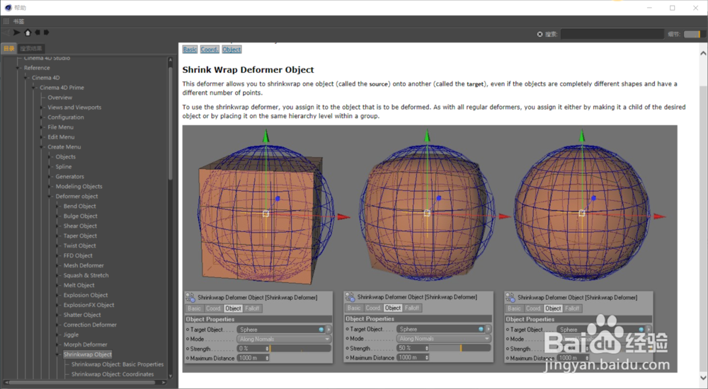Image resolution: width=708 pixels, height=389 pixels.
Task: Open the Coord. link at page top
Action: (x=210, y=50)
